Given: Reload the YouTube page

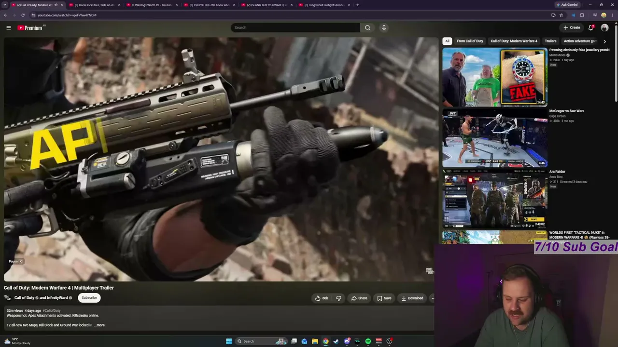Looking at the screenshot, I should [23, 15].
